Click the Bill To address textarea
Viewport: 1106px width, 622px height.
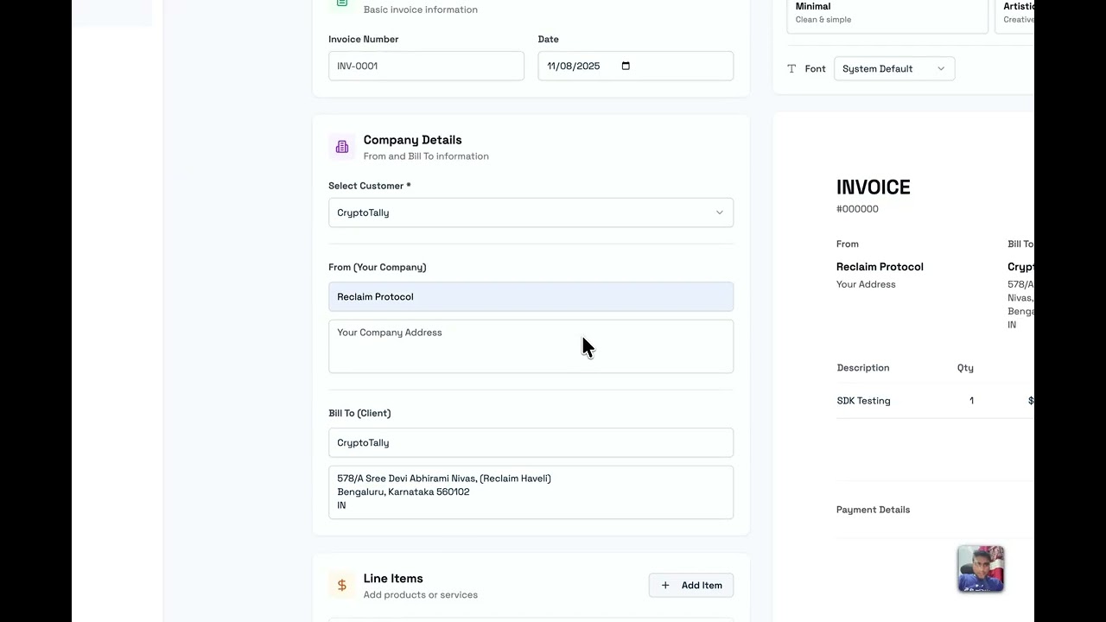click(x=531, y=492)
